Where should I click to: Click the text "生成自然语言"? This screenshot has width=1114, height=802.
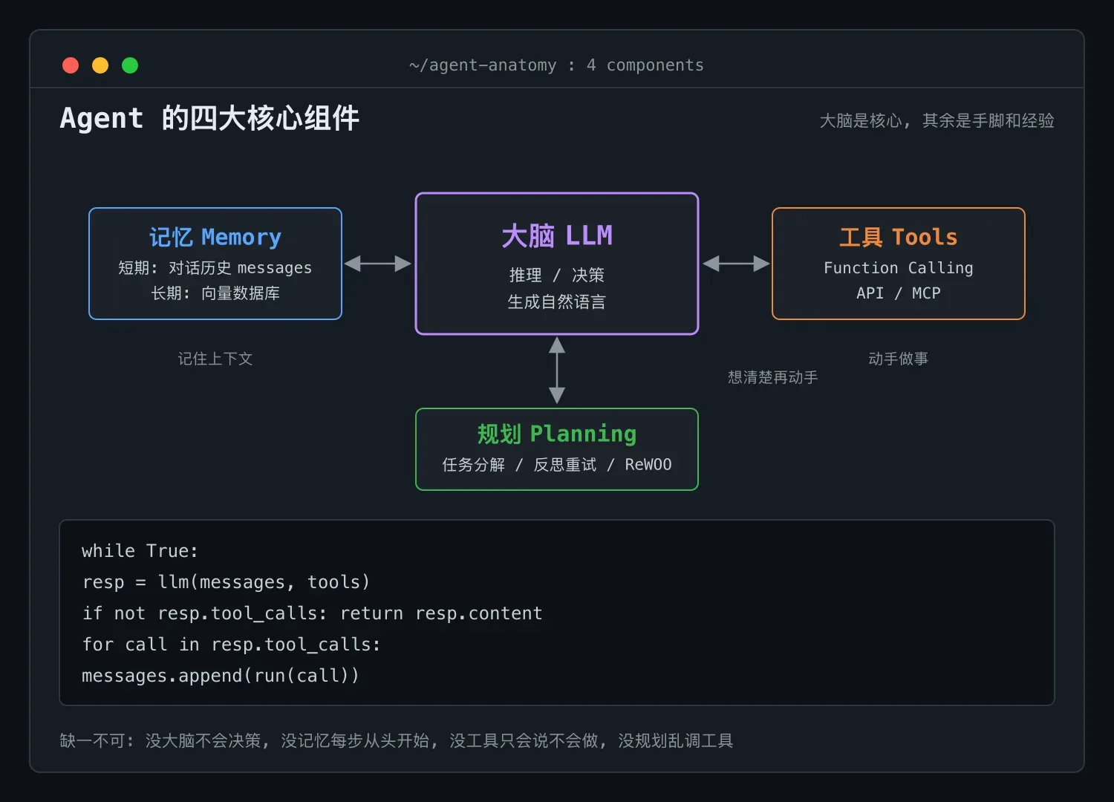[x=557, y=301]
